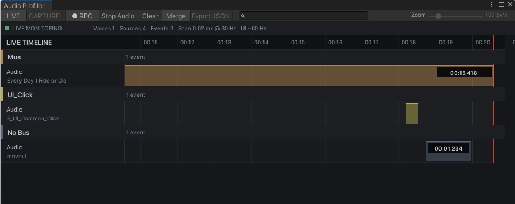Click the search magnifier icon
This screenshot has height=204, width=515.
click(243, 16)
